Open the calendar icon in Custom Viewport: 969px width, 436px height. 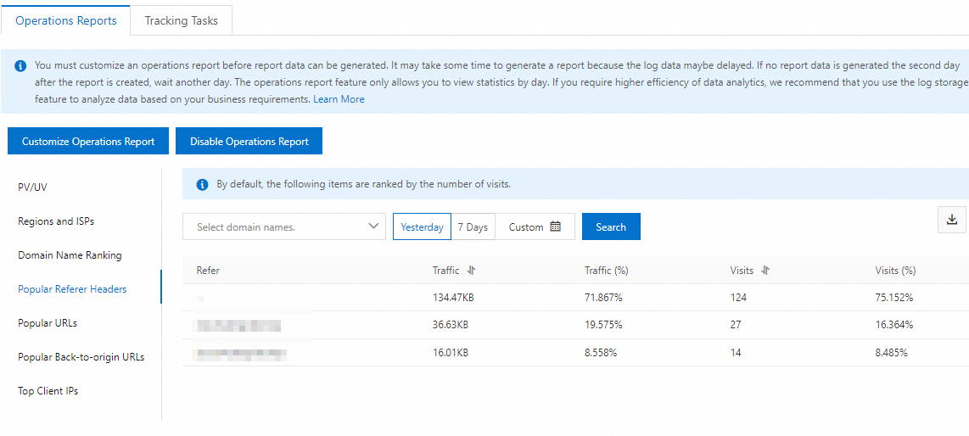pyautogui.click(x=556, y=226)
